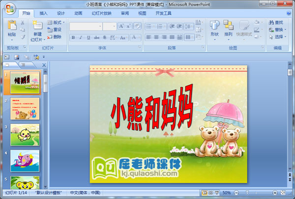295x199 pixels.
Task: Switch to the 幻灯片放映 ribbon tab
Action: tap(102, 13)
